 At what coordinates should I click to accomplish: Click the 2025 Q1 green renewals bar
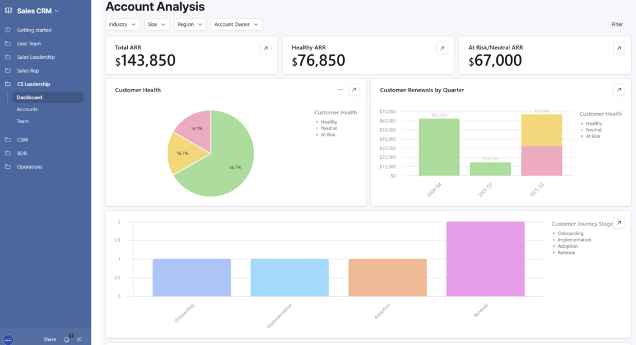(x=490, y=169)
